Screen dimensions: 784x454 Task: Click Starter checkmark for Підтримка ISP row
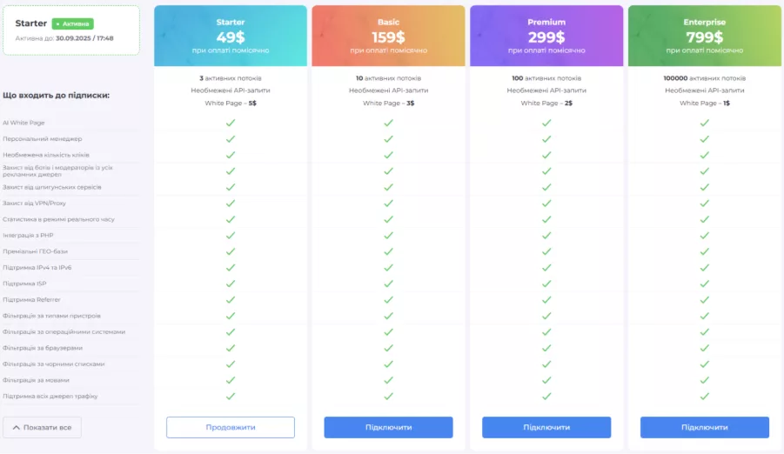click(231, 284)
